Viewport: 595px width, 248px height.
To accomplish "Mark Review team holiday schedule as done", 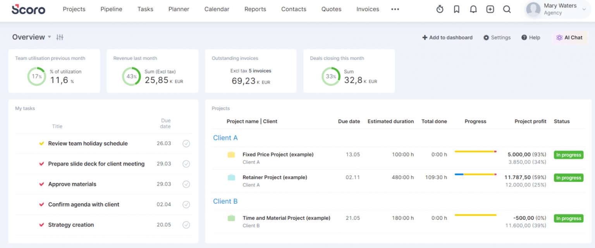I will point(186,143).
